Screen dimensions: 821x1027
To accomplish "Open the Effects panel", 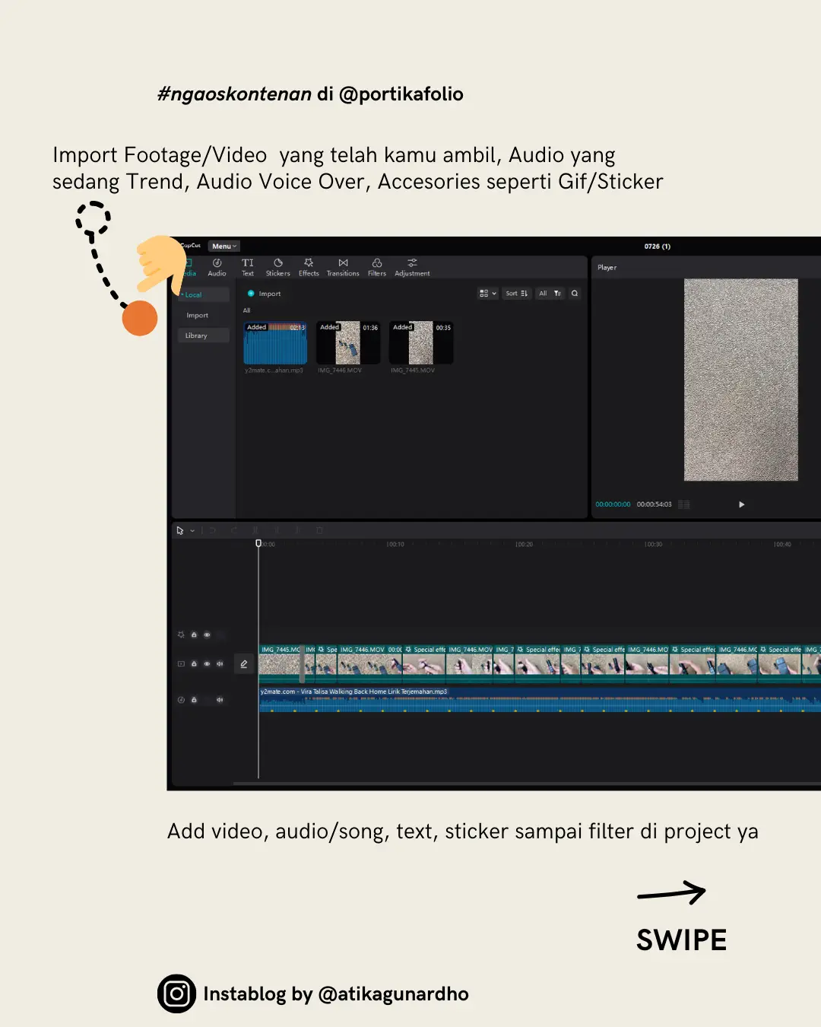I will (x=309, y=268).
